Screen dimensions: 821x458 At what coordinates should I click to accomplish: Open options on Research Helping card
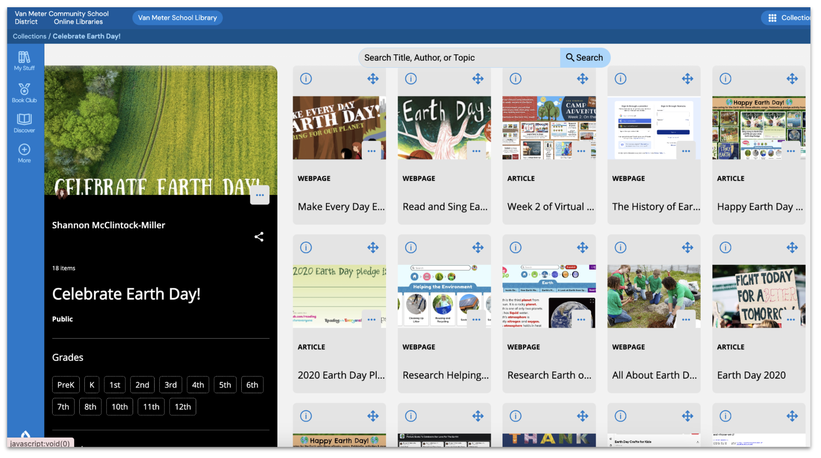tap(477, 319)
